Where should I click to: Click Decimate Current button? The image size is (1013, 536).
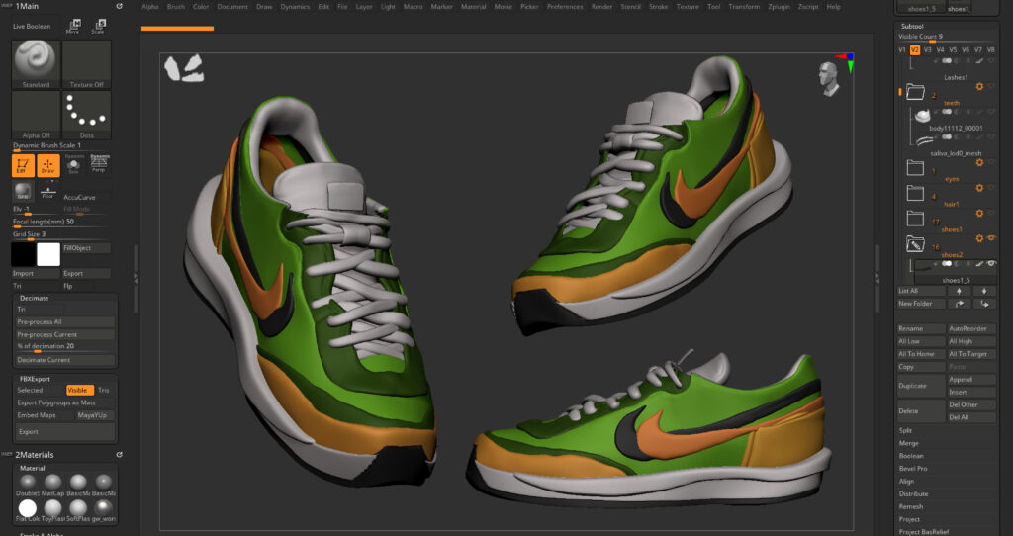(x=65, y=360)
